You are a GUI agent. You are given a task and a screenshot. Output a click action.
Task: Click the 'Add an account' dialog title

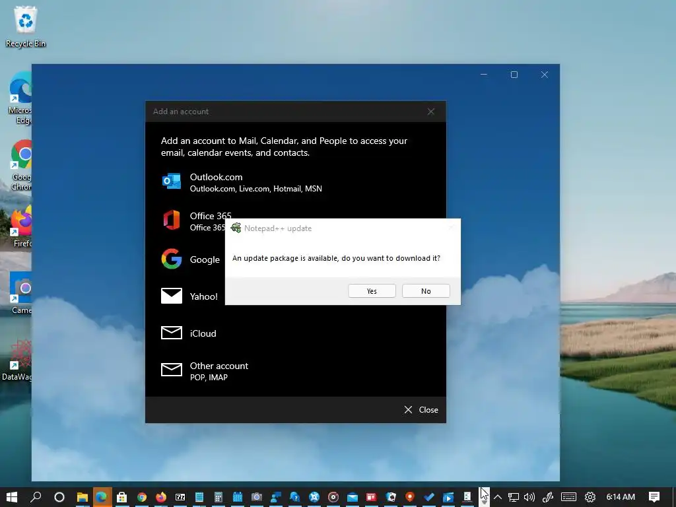(181, 112)
